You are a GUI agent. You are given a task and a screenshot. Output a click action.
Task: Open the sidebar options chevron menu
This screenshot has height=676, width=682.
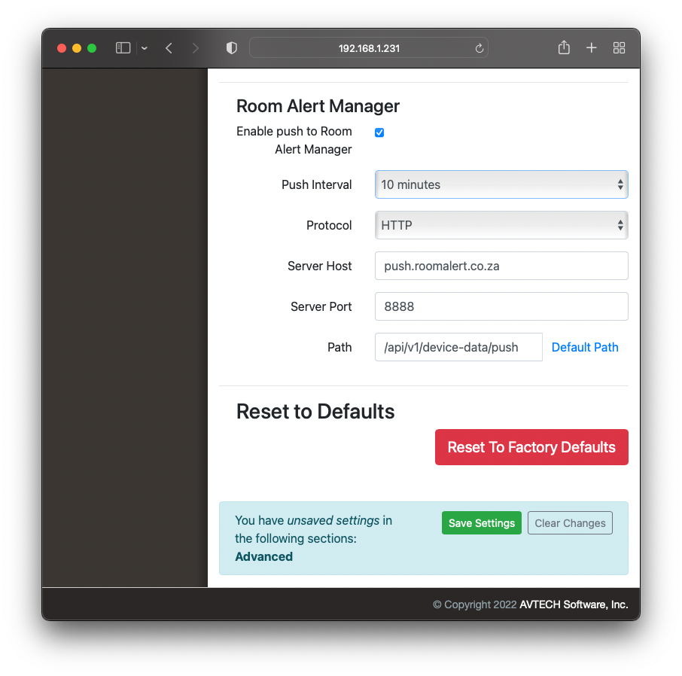point(144,48)
